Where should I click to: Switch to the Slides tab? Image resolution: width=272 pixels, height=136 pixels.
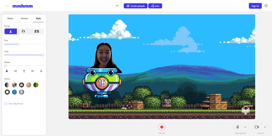10,18
